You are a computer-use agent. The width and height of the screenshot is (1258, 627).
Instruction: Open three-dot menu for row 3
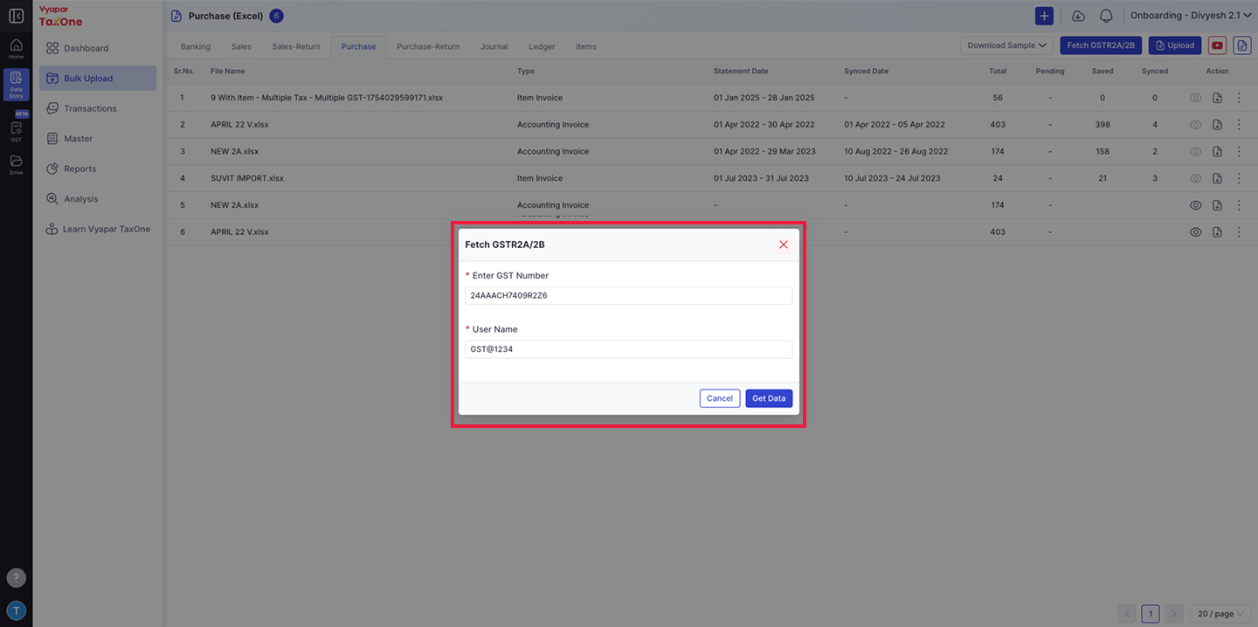(1239, 151)
